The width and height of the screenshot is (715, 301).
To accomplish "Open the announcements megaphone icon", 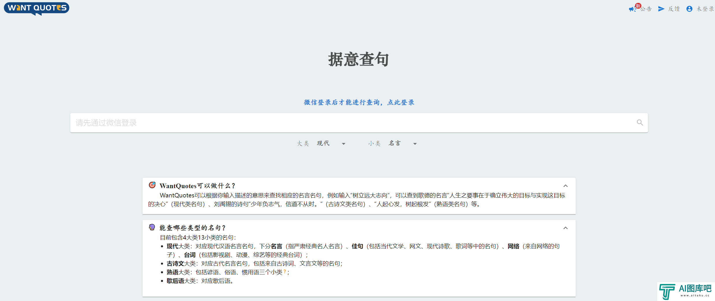I will tap(632, 9).
